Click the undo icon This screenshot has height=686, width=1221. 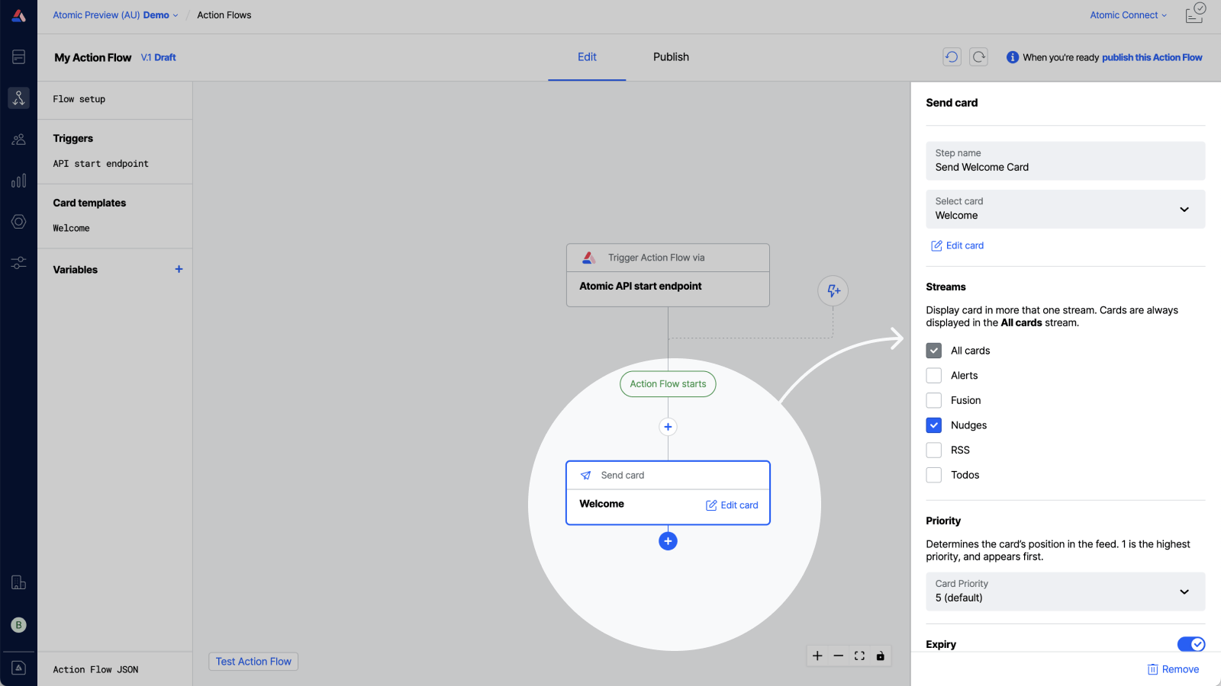point(952,57)
